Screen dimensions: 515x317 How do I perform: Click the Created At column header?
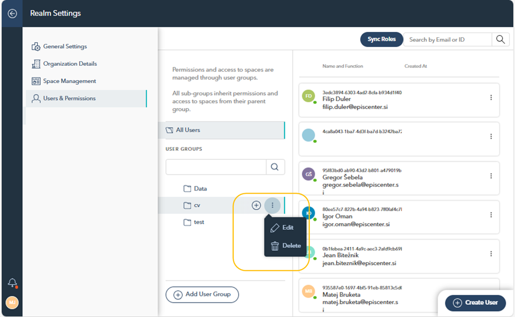click(416, 66)
